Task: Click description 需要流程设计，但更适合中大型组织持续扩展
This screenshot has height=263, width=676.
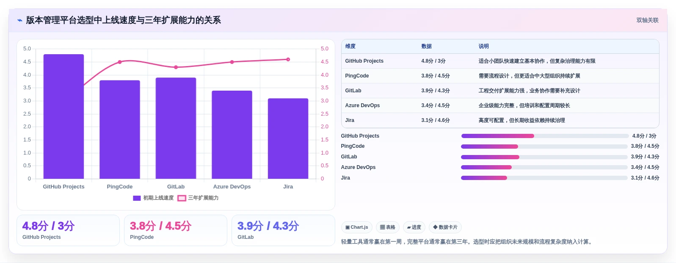Action: point(529,76)
